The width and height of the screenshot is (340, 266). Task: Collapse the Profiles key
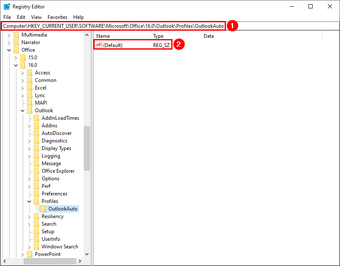point(29,201)
